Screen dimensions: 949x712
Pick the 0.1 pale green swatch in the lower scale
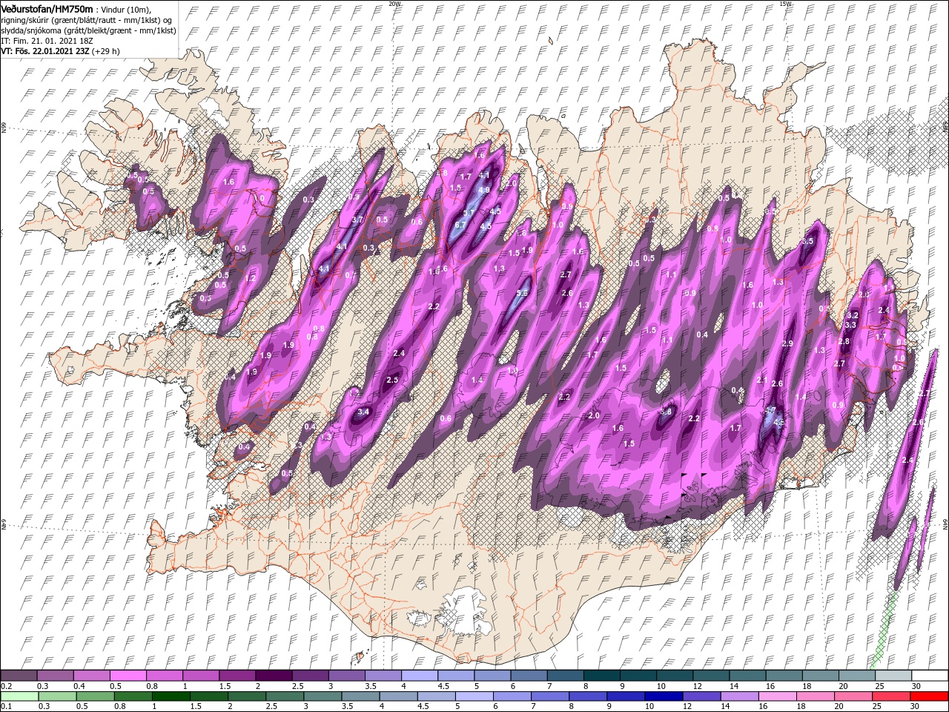[19, 696]
